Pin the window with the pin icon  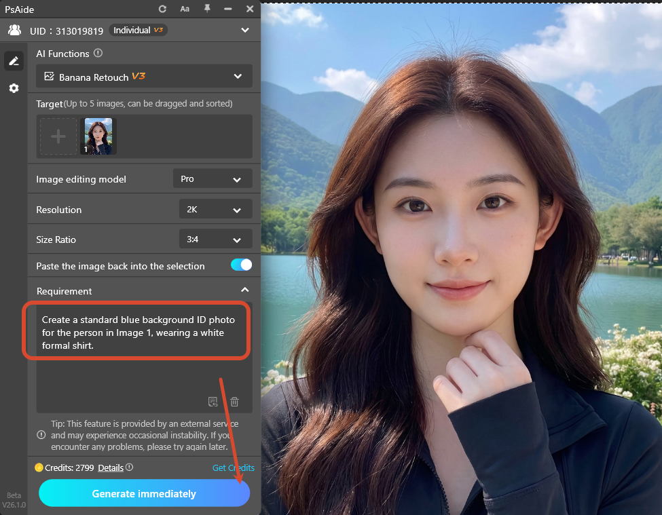(x=207, y=9)
